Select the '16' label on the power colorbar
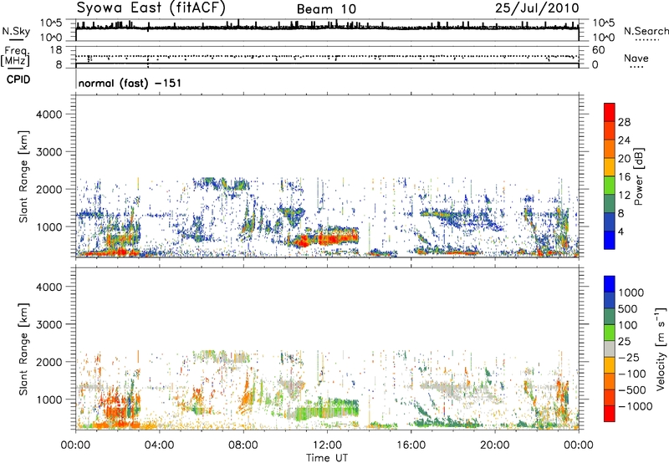This screenshot has height=463, width=669. (623, 177)
